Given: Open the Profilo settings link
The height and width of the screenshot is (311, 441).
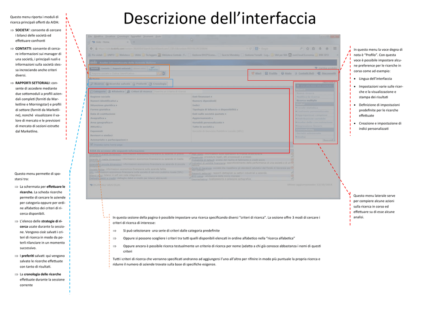Looking at the screenshot, I should [271, 73].
